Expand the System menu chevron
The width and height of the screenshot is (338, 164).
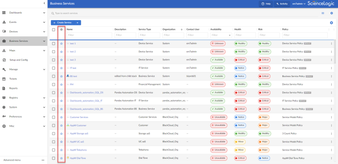click(44, 107)
